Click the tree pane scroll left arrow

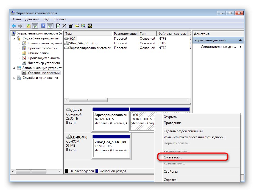click(x=13, y=171)
